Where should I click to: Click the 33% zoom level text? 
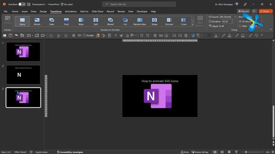[267, 152]
